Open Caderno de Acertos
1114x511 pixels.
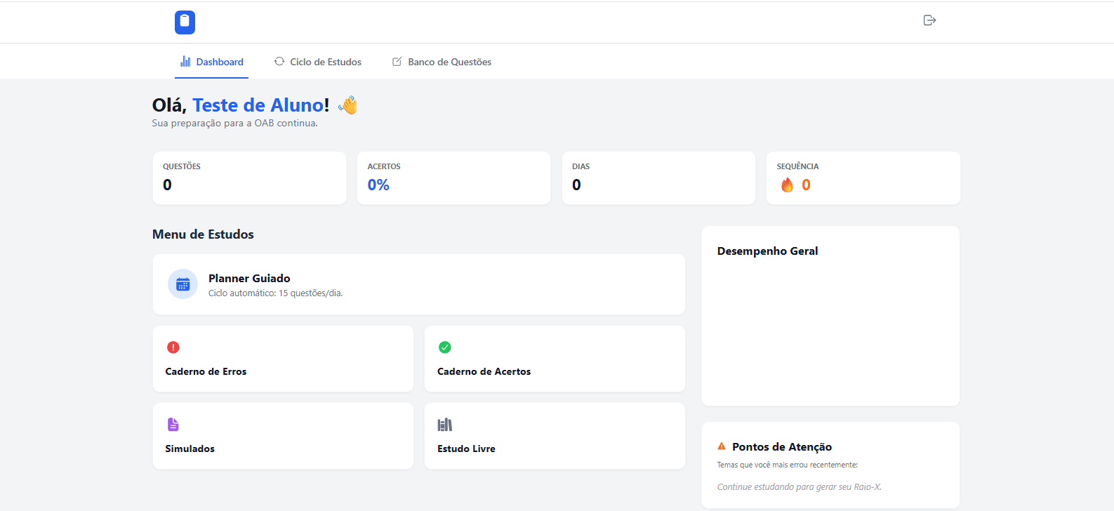point(555,359)
